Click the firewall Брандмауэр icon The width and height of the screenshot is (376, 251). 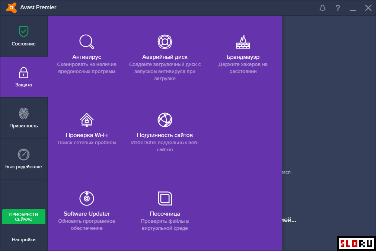tap(243, 42)
